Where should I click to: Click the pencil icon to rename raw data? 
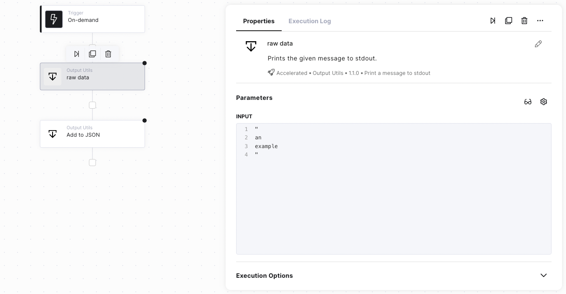click(x=538, y=44)
